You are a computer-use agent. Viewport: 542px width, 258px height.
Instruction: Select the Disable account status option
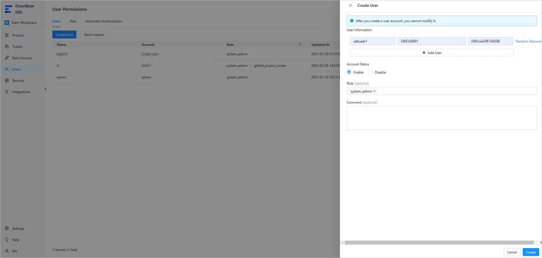pos(370,72)
